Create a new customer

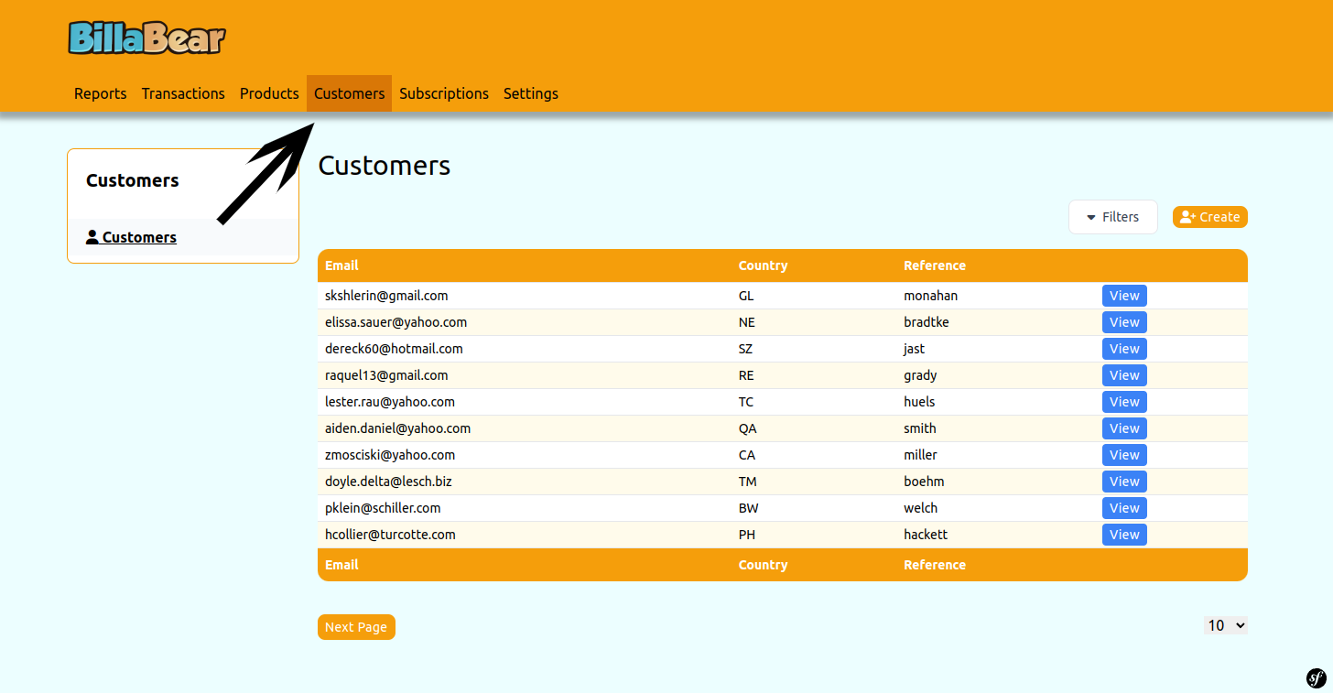(1210, 217)
